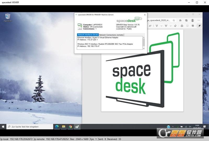Switch to Network Interfaces (local) tab
Image resolution: width=209 pixels, height=141 pixels.
[x=88, y=35]
